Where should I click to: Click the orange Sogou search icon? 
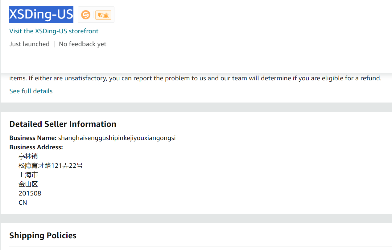[x=86, y=15]
